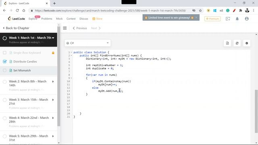Click the browser forward arrow

tap(11, 10)
